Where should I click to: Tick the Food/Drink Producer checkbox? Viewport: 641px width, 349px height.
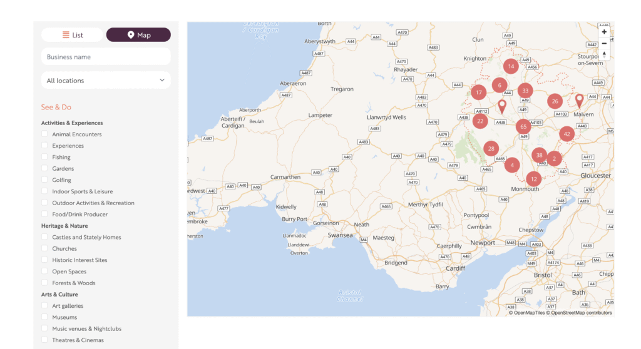[x=44, y=214]
